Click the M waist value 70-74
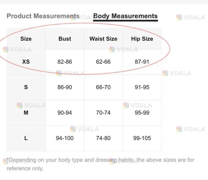The height and width of the screenshot is (180, 208). tap(103, 113)
